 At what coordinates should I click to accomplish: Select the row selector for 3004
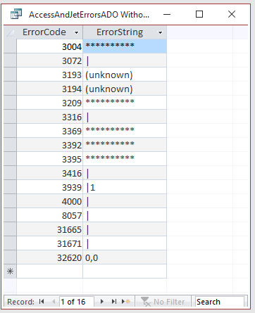pyautogui.click(x=10, y=46)
